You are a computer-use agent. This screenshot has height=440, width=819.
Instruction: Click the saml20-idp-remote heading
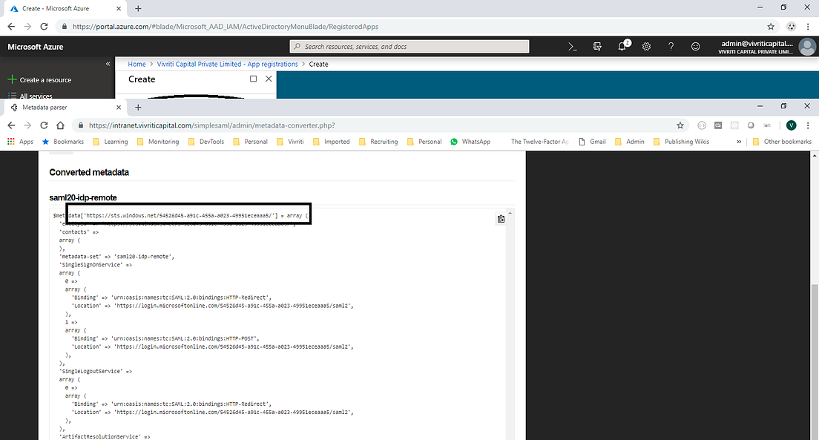click(83, 197)
